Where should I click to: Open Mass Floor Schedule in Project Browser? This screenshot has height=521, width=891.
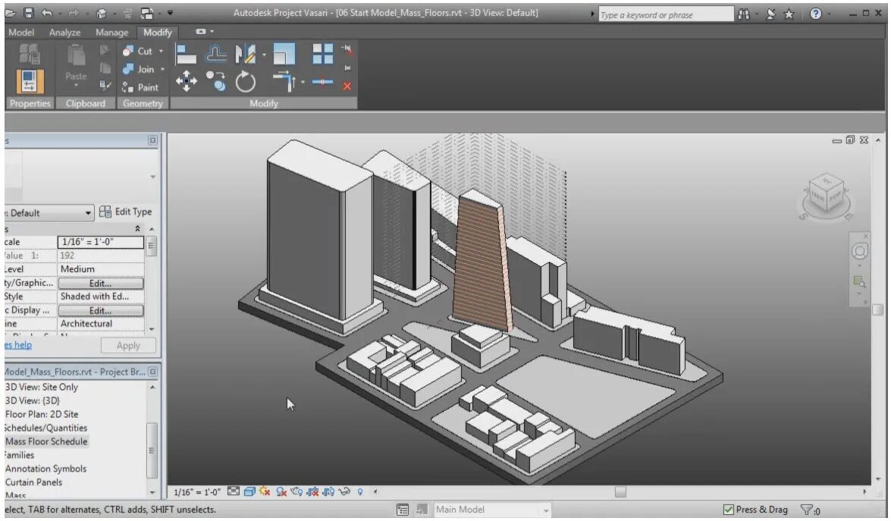pyautogui.click(x=46, y=441)
